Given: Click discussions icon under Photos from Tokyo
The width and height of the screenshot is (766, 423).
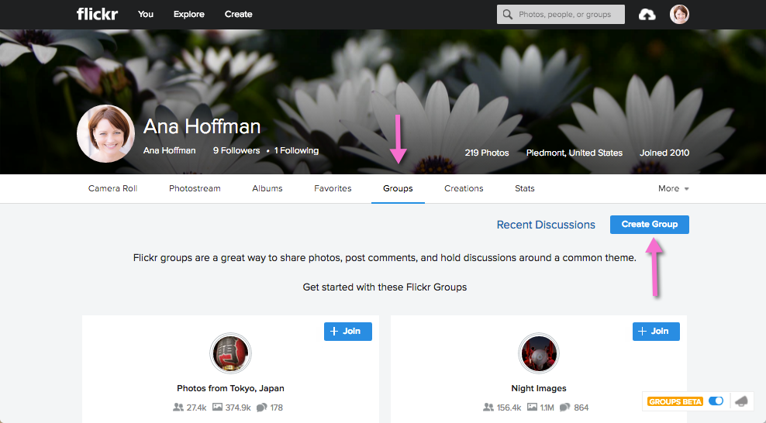Looking at the screenshot, I should point(262,407).
